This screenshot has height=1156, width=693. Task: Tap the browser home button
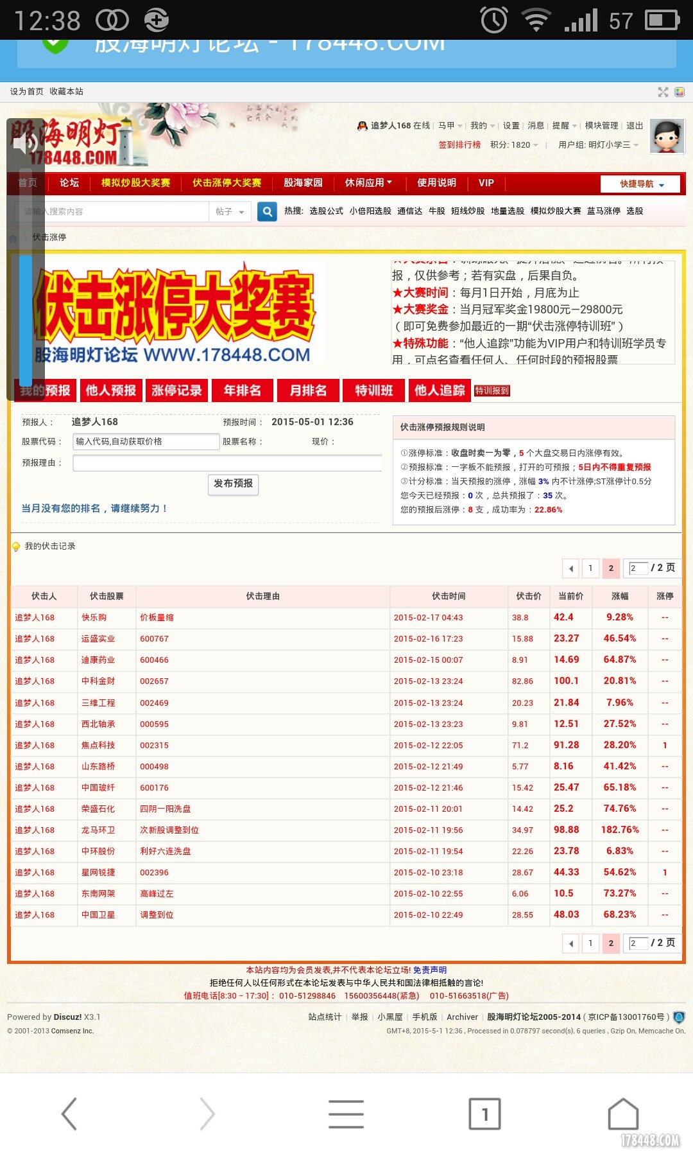(x=623, y=1114)
